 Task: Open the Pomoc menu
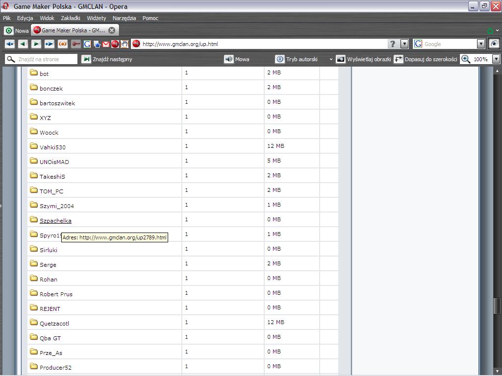[x=150, y=18]
